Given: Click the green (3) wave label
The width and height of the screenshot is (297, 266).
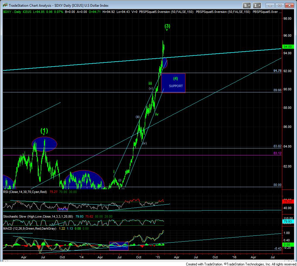Looking at the screenshot, I should point(167,26).
